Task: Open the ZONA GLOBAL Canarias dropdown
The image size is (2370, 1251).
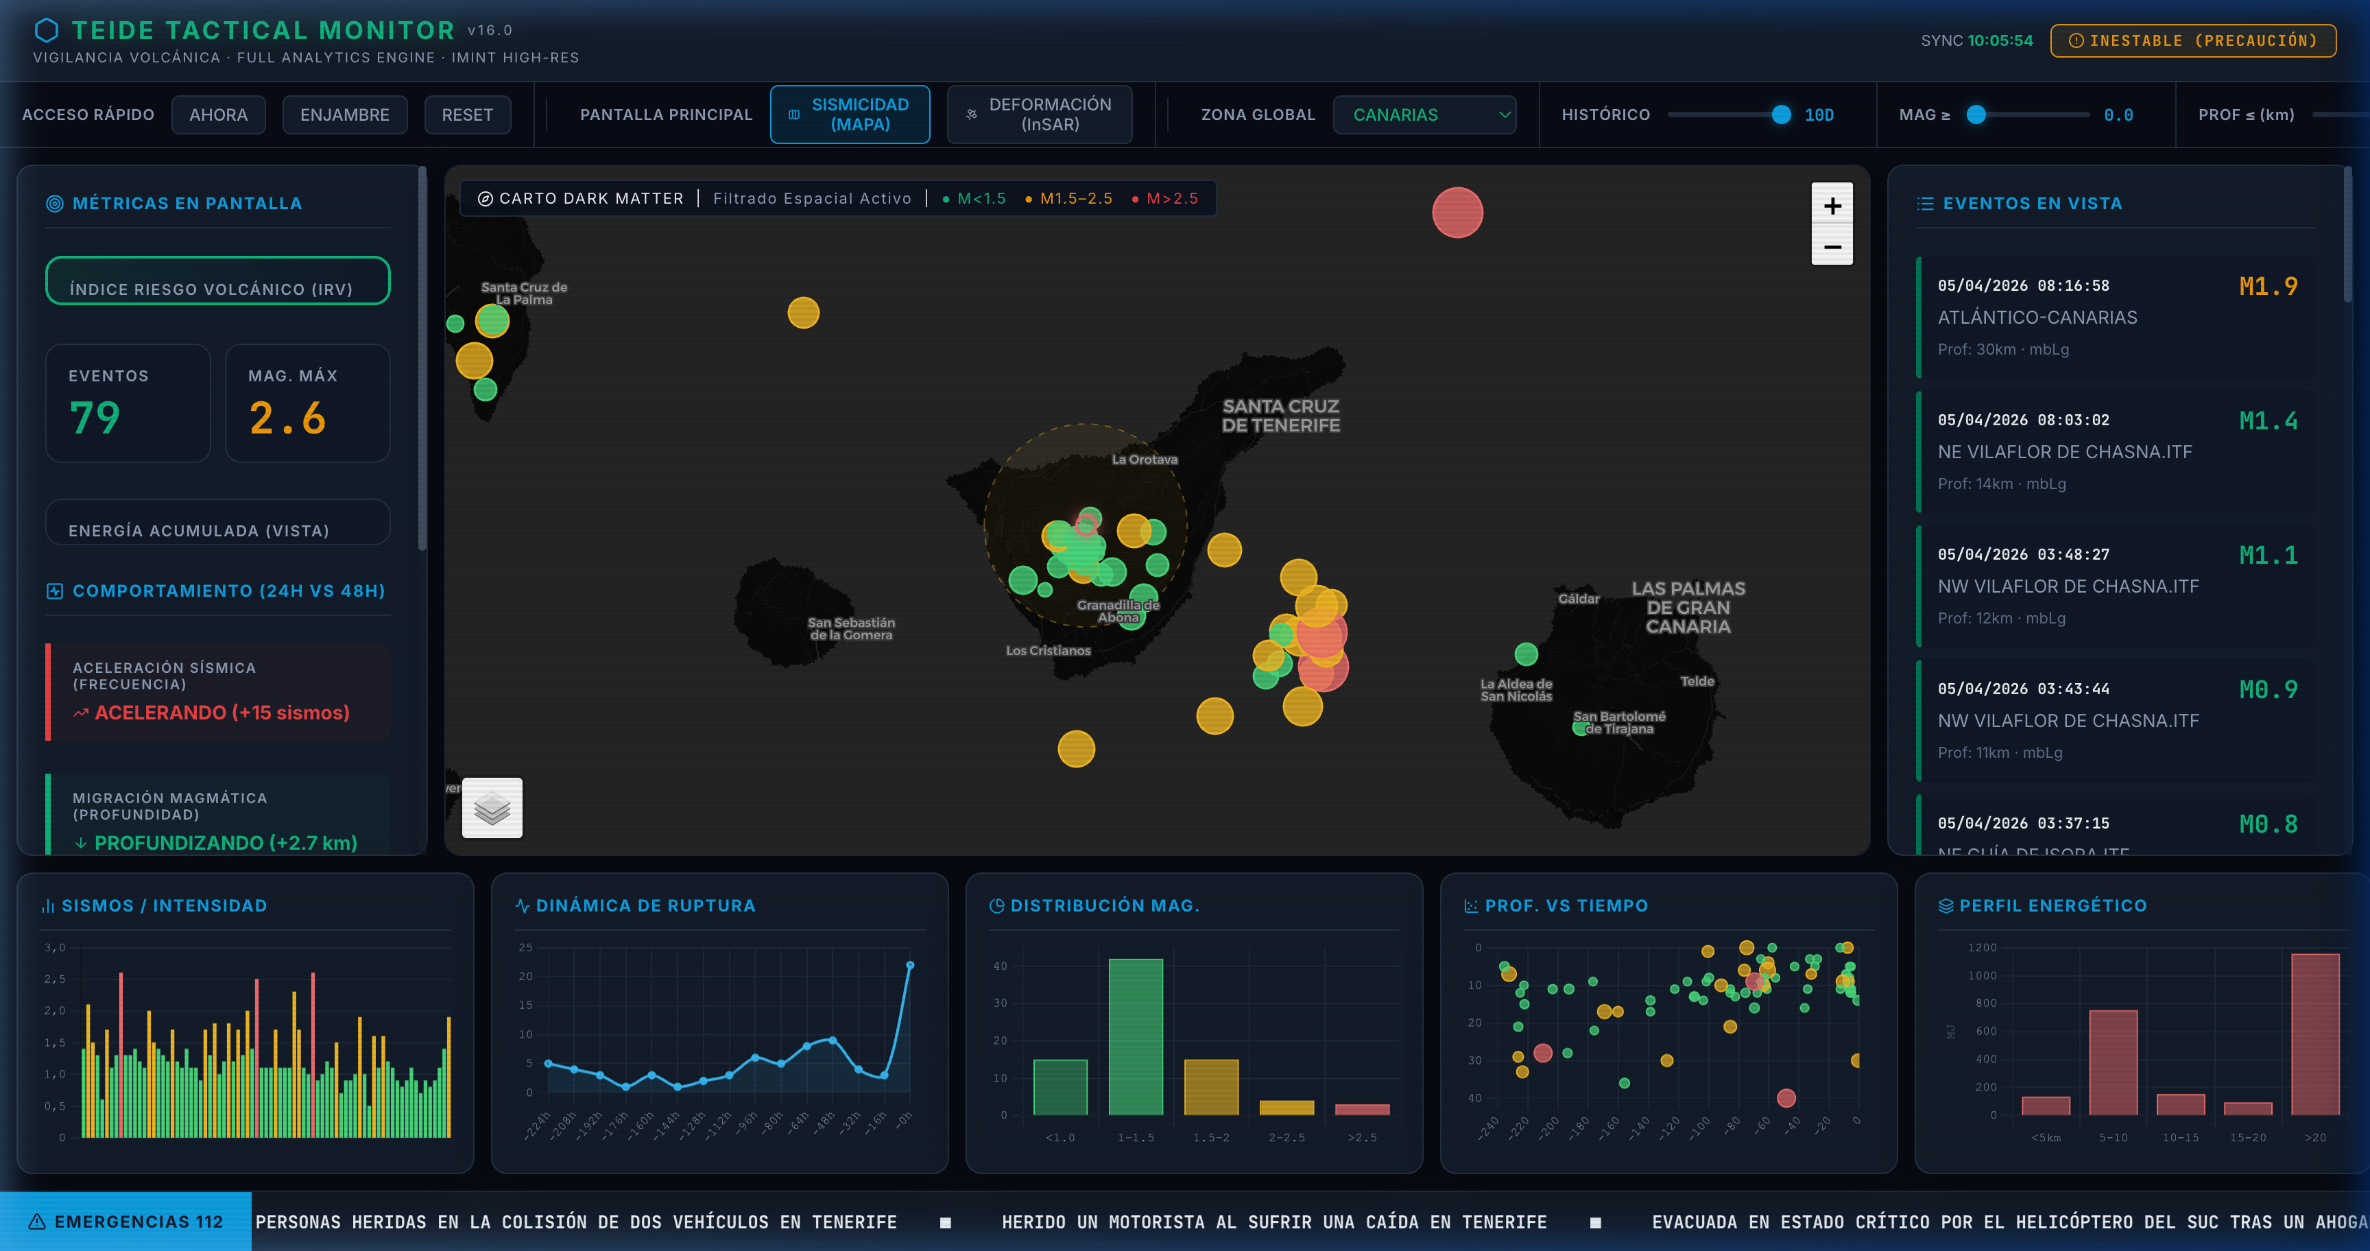Action: pyautogui.click(x=1424, y=115)
